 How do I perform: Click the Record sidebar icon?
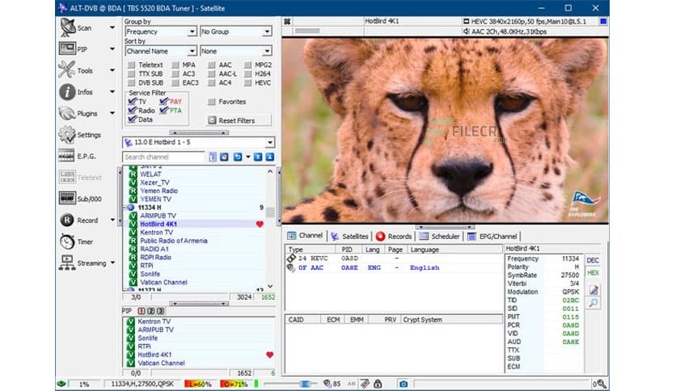[x=67, y=220]
